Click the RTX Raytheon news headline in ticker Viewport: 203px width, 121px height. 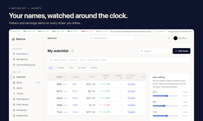coord(131,31)
